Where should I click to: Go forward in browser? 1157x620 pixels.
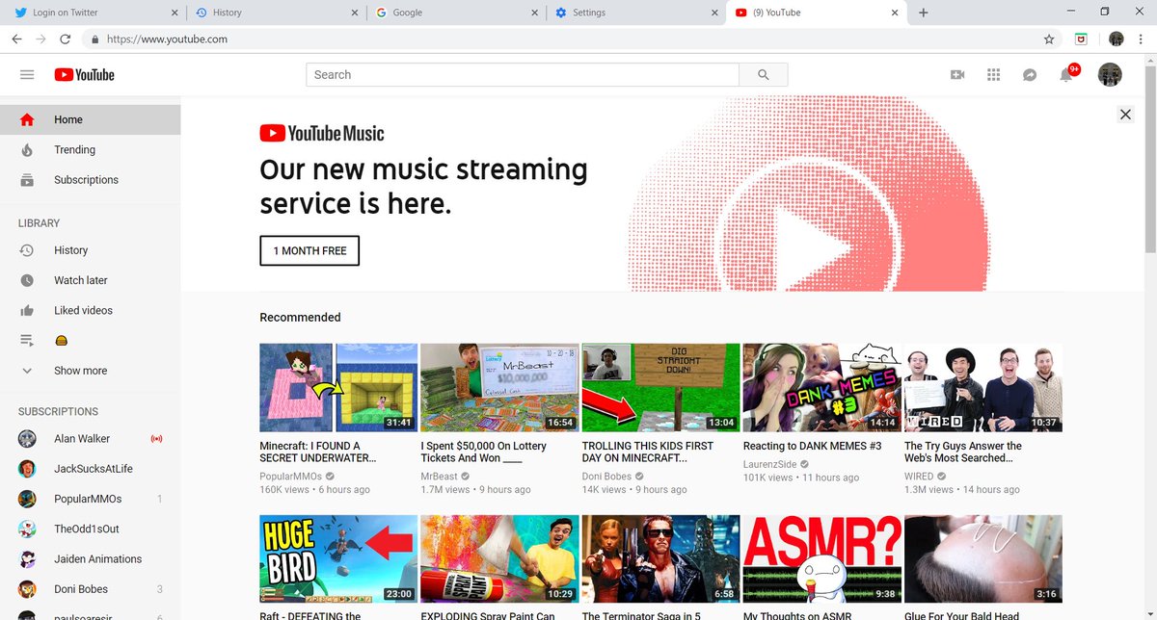[x=40, y=39]
